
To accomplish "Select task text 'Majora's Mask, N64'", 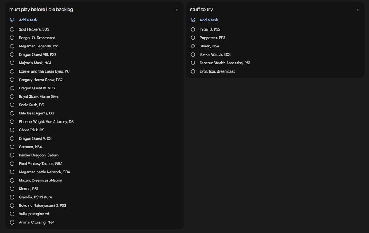I will coord(35,63).
